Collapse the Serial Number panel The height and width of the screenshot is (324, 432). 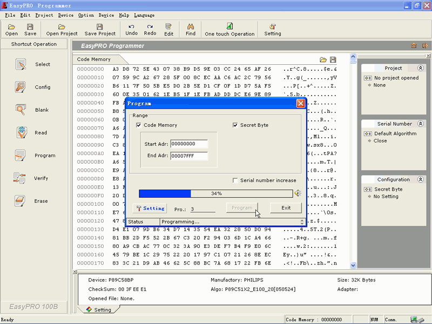click(421, 124)
